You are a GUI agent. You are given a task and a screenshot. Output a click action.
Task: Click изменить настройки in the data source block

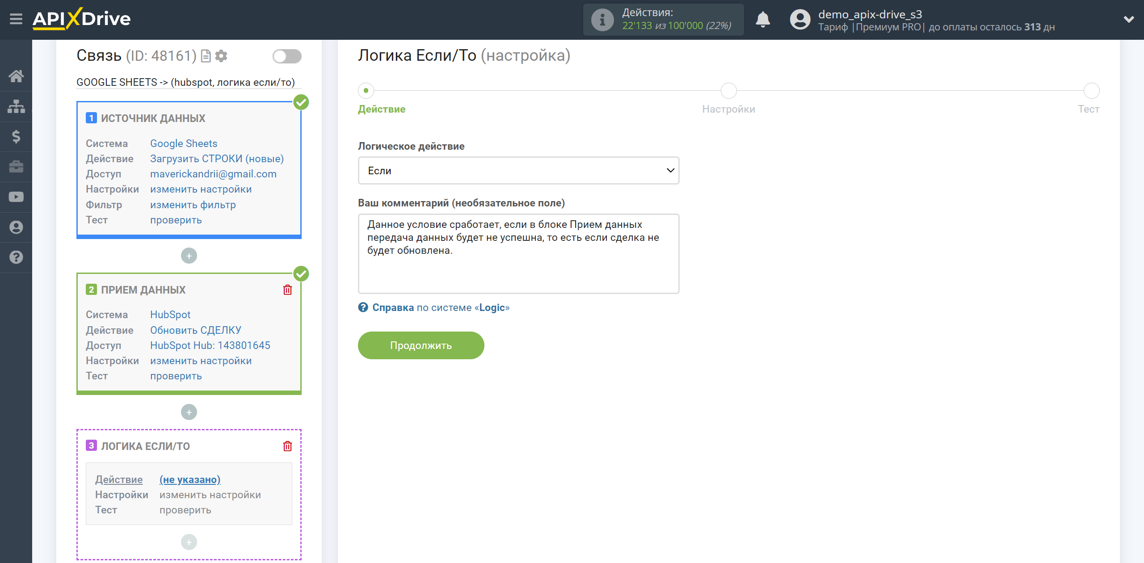pyautogui.click(x=201, y=189)
